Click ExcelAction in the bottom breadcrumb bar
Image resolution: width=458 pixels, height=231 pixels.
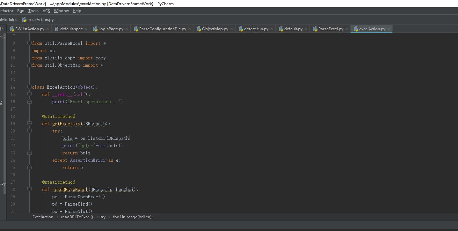coord(42,217)
